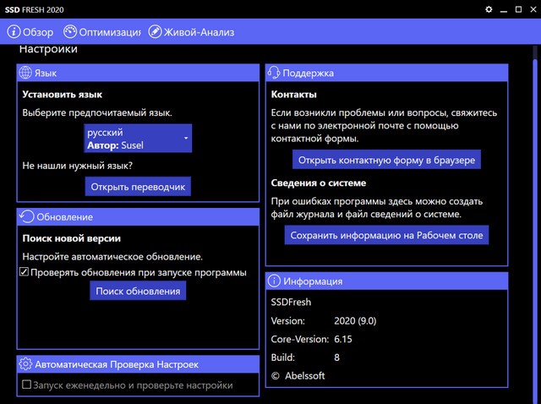
Task: Click the Живой-Анализ pencil icon
Action: point(155,32)
